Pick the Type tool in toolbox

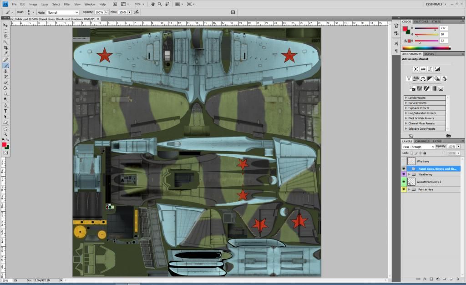pyautogui.click(x=5, y=111)
